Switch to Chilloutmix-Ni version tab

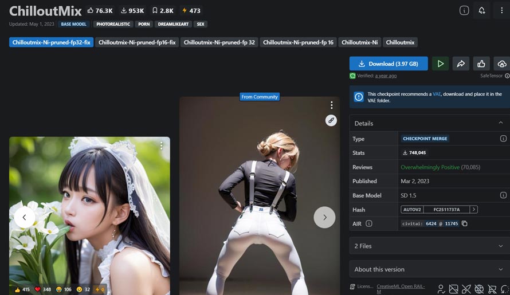(x=360, y=42)
